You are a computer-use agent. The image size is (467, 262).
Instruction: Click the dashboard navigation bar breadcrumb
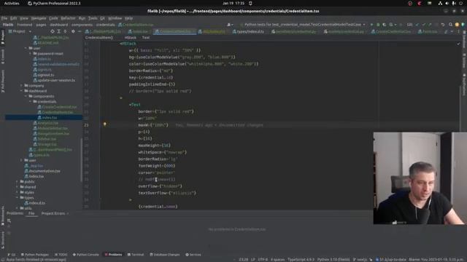point(59,25)
